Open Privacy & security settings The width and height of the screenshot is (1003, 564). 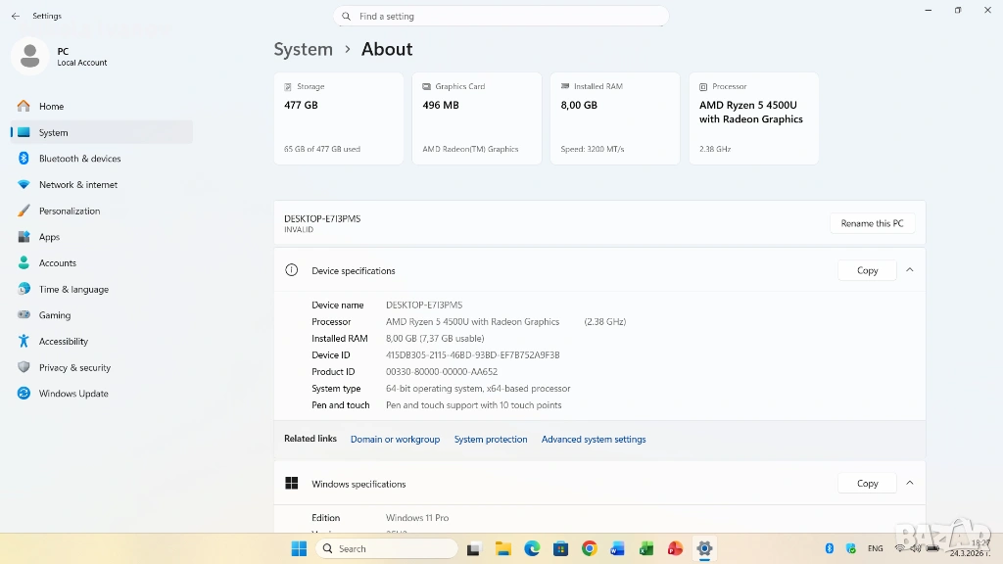[74, 367]
